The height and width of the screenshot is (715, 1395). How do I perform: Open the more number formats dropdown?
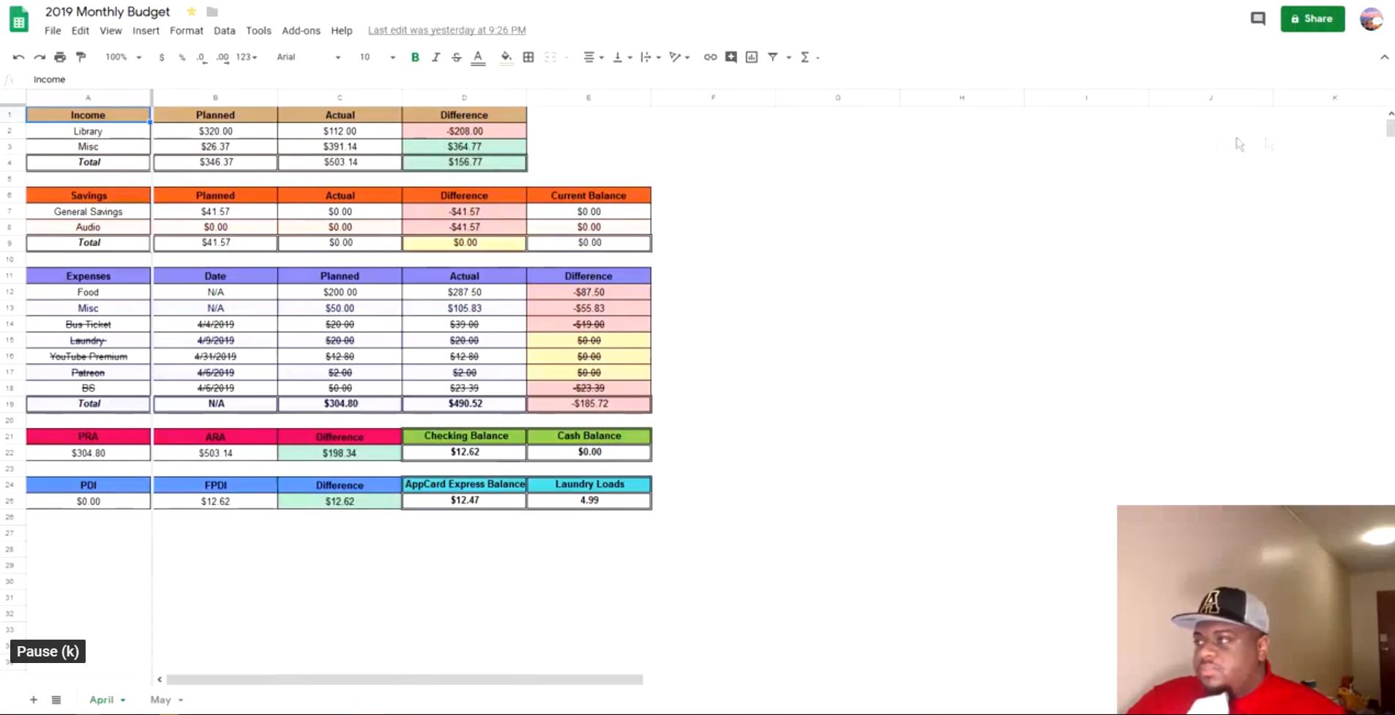(x=247, y=57)
